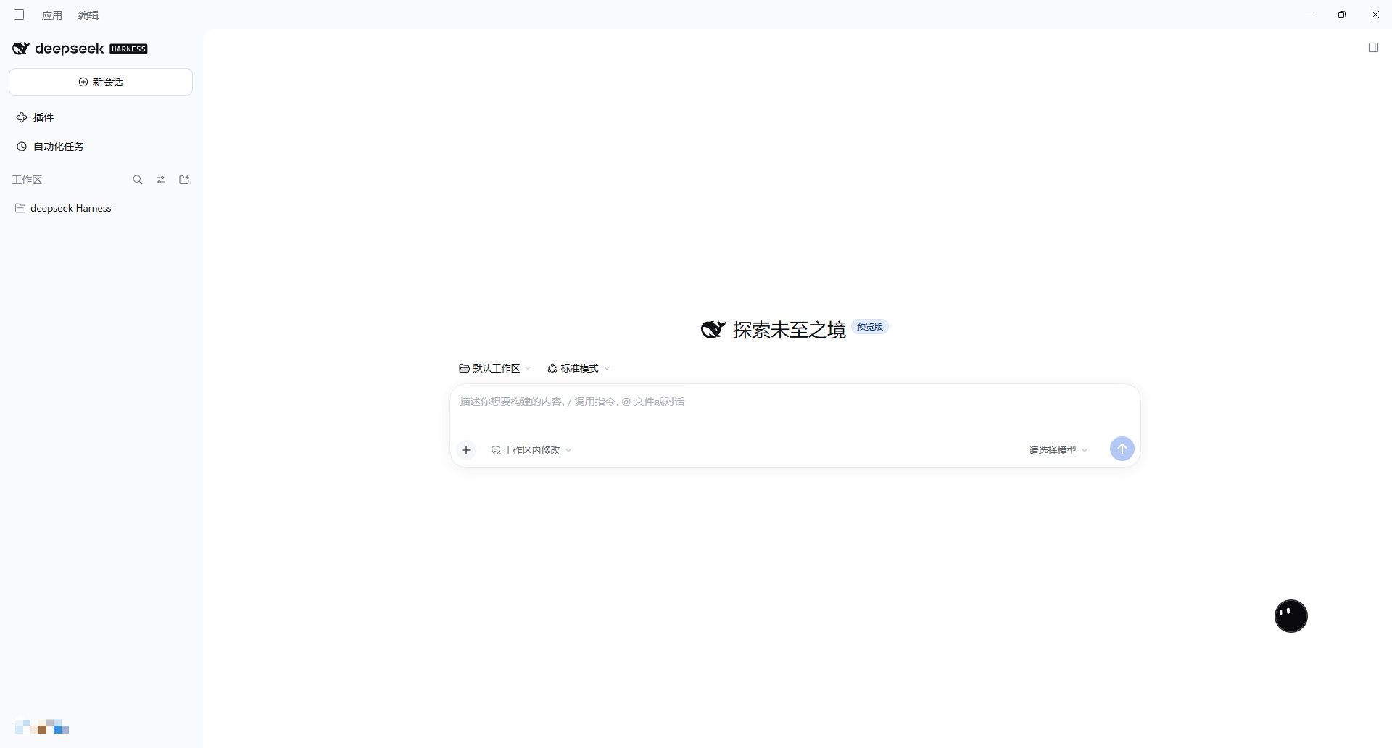The height and width of the screenshot is (748, 1392).
Task: Click the floating black face assistant icon
Action: [1290, 616]
